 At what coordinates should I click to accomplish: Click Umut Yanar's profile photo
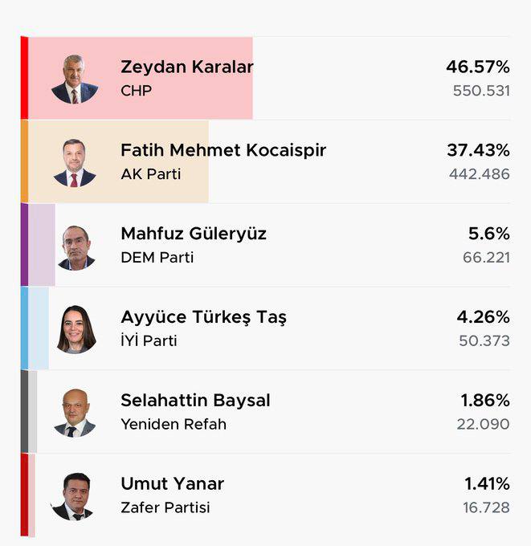[72, 496]
